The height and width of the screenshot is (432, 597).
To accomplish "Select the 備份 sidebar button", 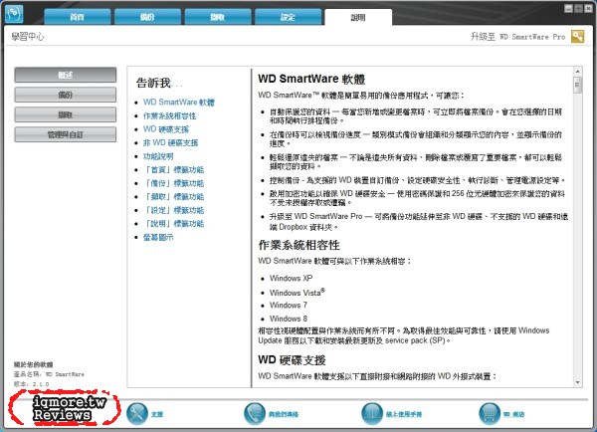I will tap(66, 95).
